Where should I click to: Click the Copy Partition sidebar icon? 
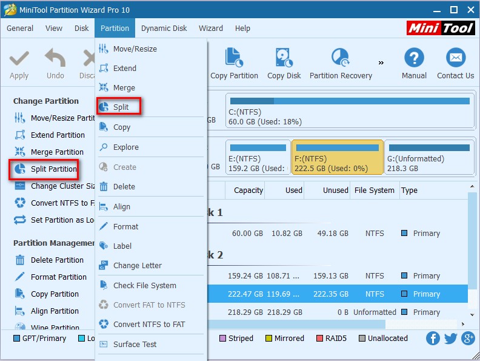pyautogui.click(x=20, y=294)
